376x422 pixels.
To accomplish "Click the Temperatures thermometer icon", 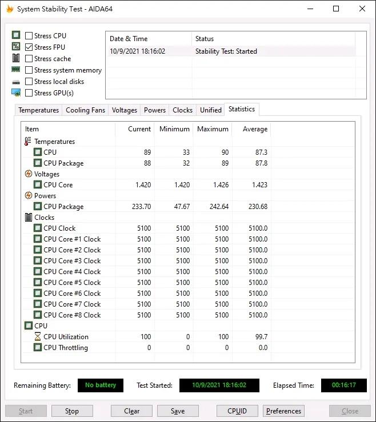I will click(28, 141).
